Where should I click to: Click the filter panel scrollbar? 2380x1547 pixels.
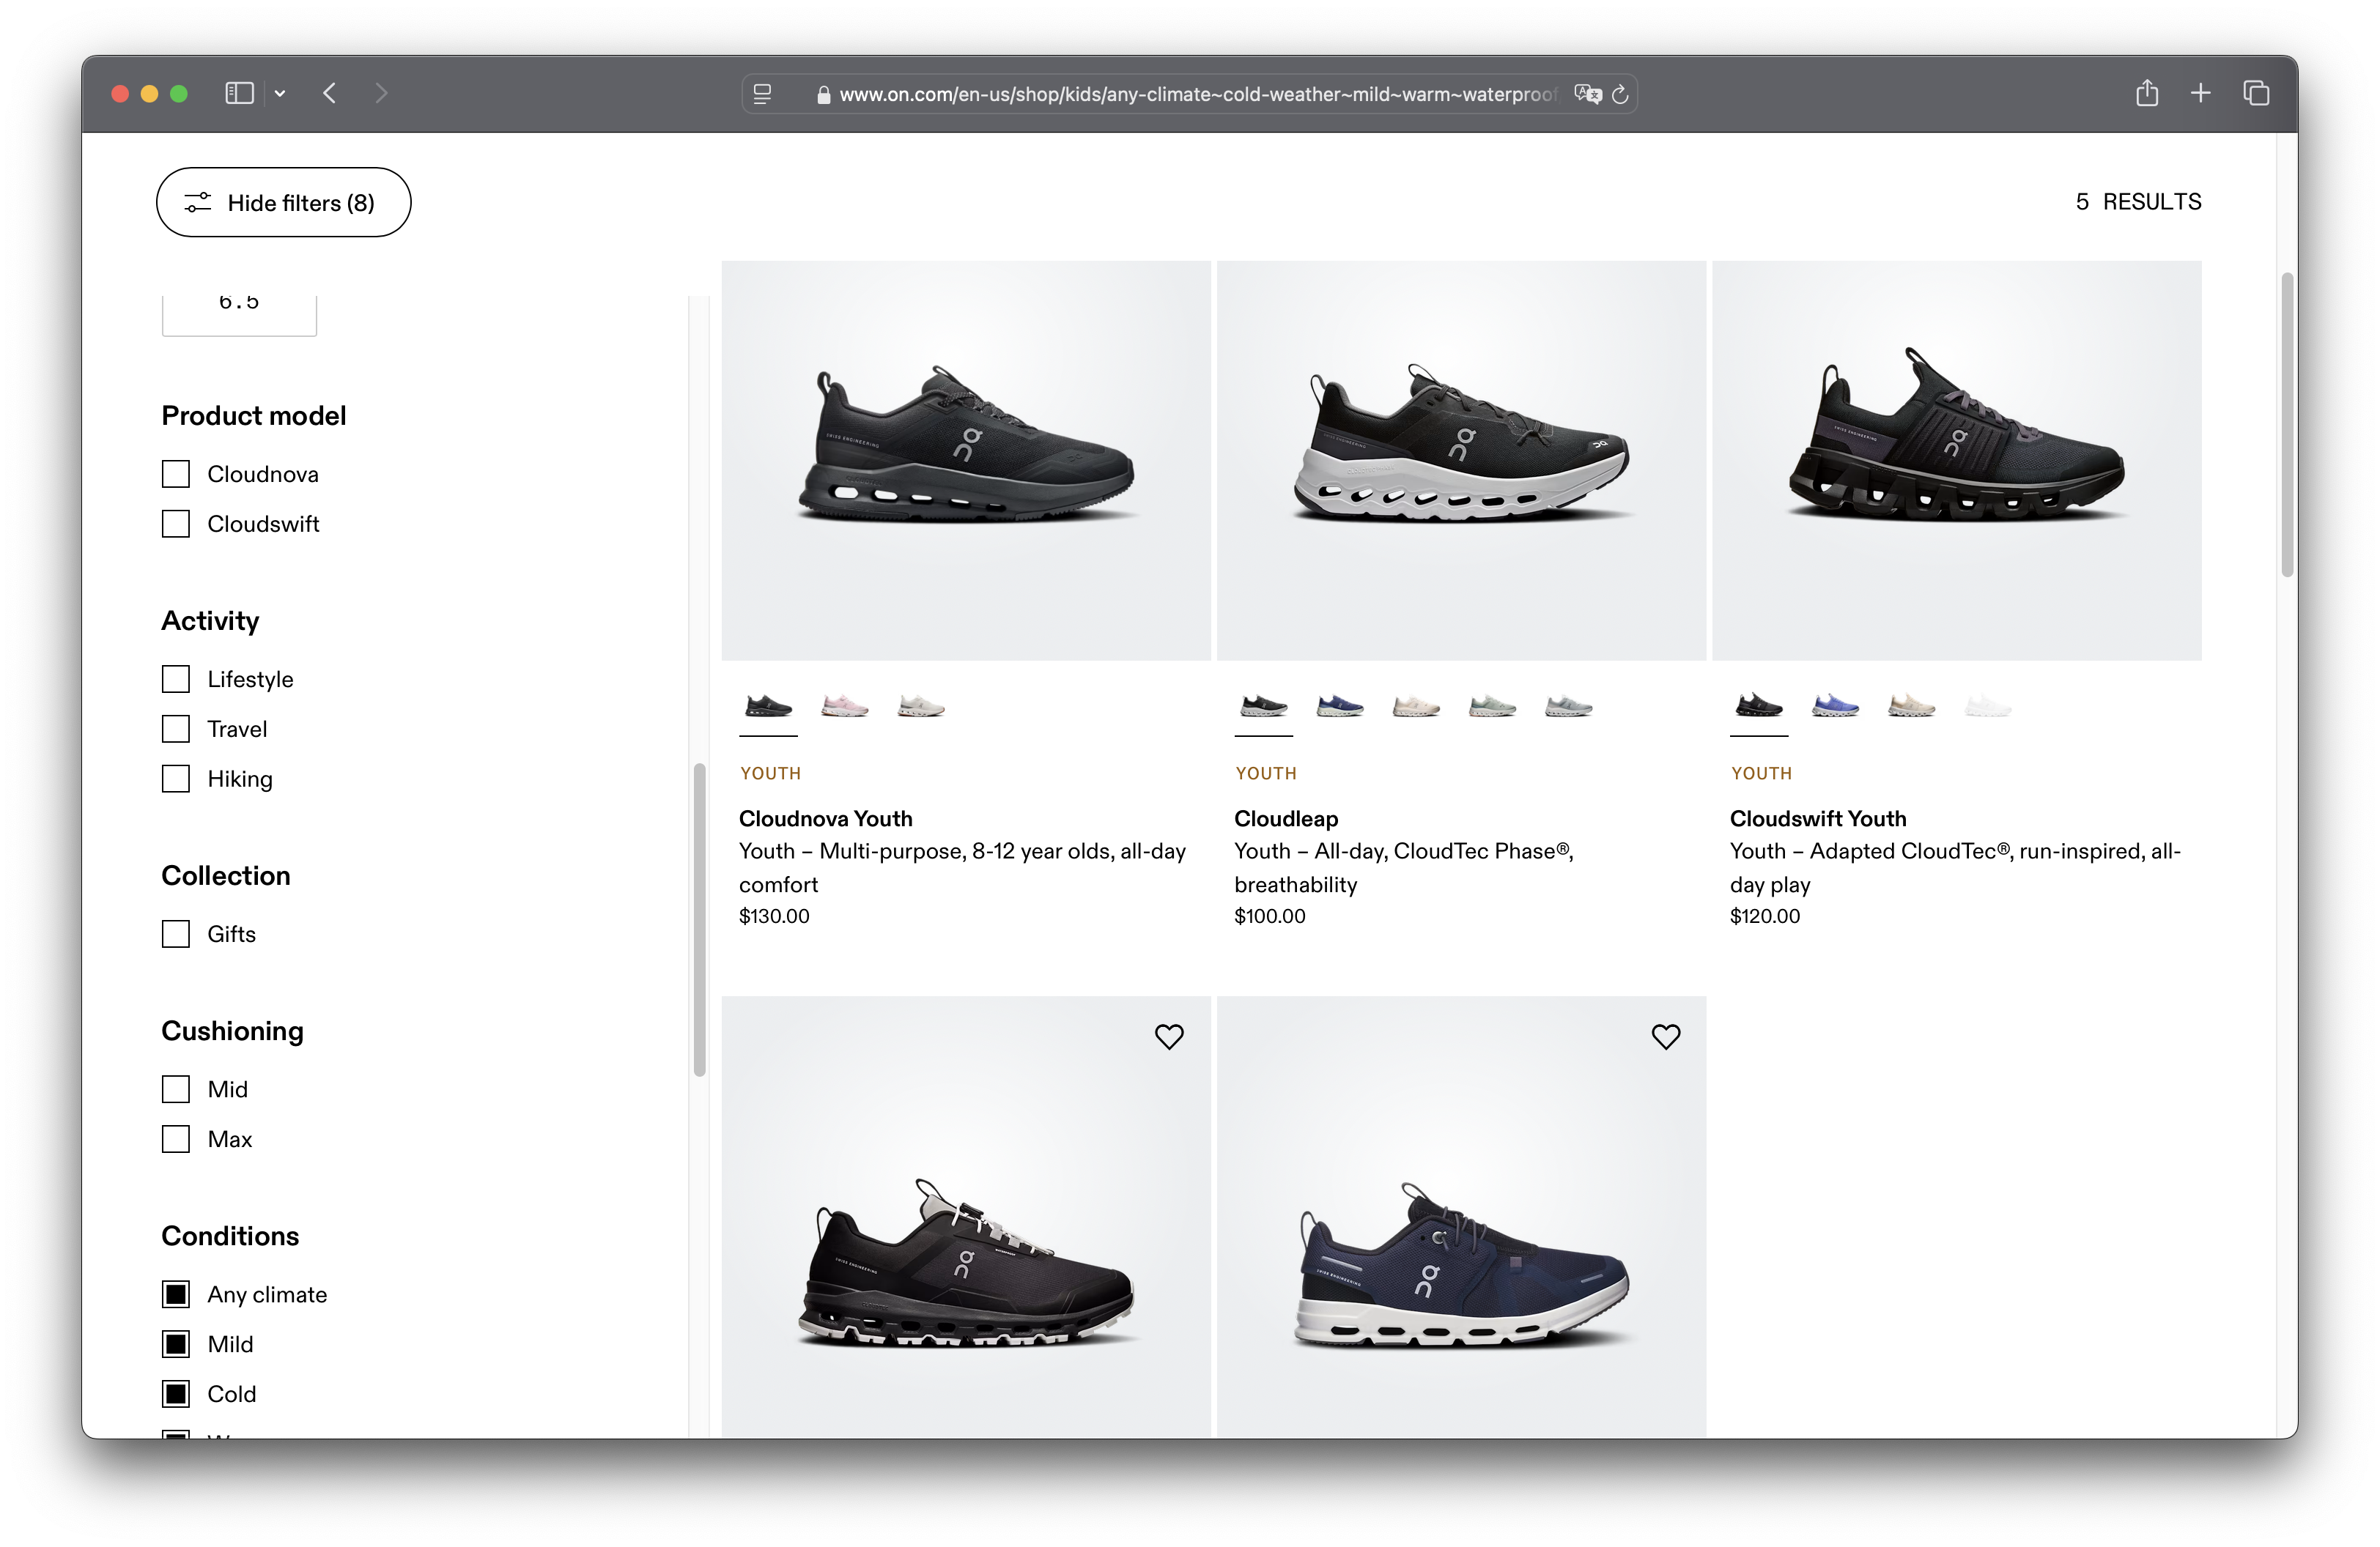coord(699,919)
